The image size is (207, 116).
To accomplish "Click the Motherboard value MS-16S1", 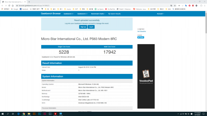I will click(93, 91).
